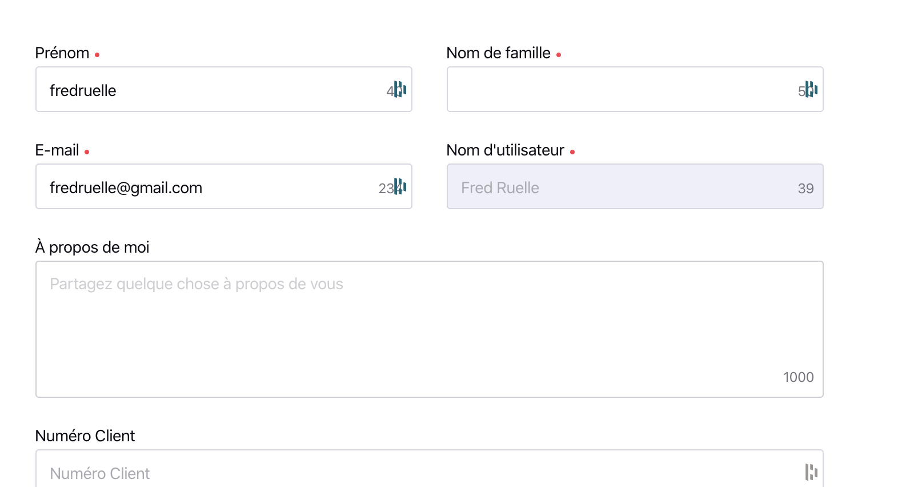Select the 39 counter in the username field
The width and height of the screenshot is (922, 487).
click(805, 189)
